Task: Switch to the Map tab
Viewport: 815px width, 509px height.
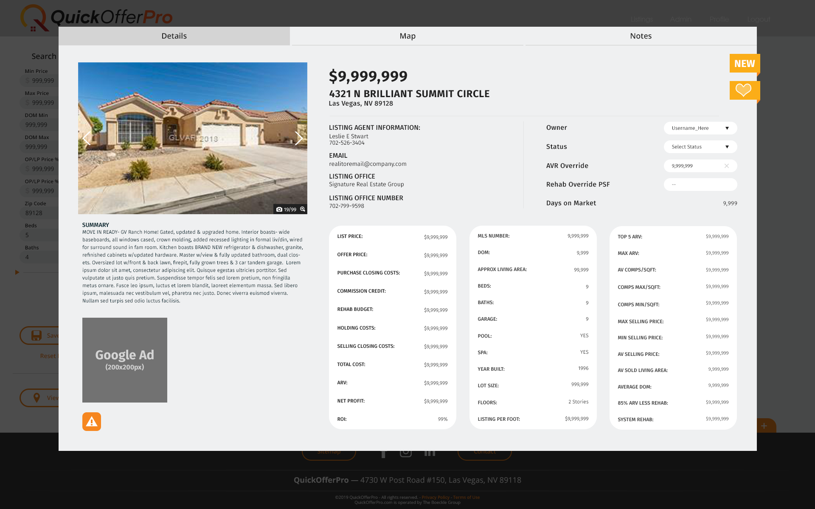Action: [x=407, y=36]
